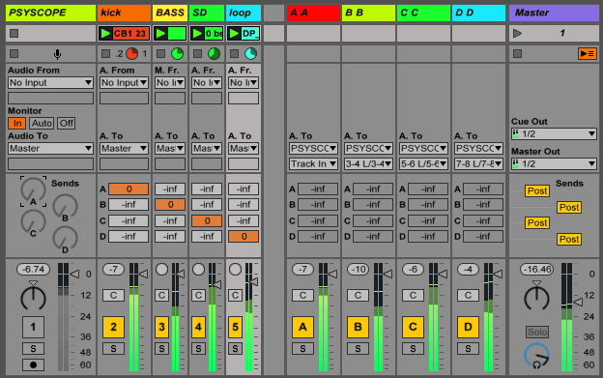The width and height of the screenshot is (603, 378).
Task: Toggle return track B activator
Action: [x=358, y=327]
